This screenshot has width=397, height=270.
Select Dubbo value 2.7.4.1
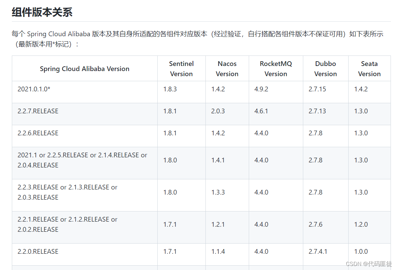(x=318, y=251)
